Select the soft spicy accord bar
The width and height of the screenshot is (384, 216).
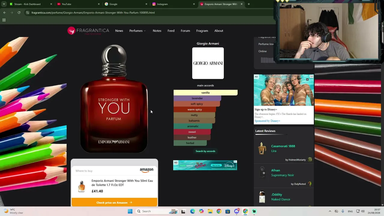point(197,104)
